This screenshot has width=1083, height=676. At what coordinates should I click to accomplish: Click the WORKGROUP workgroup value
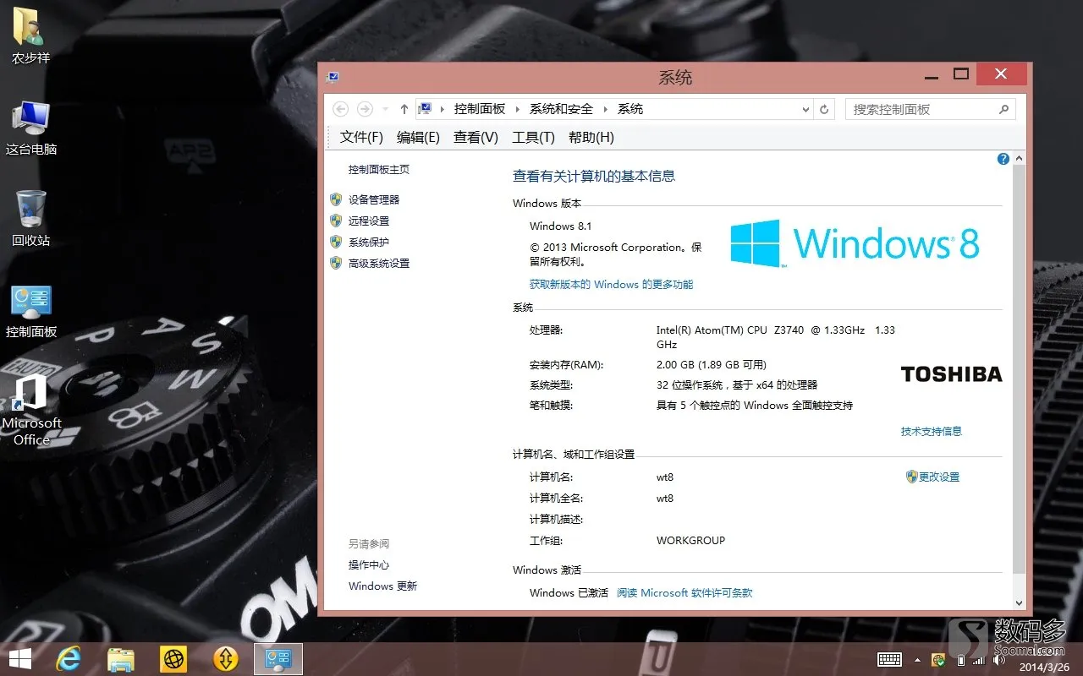(x=690, y=541)
